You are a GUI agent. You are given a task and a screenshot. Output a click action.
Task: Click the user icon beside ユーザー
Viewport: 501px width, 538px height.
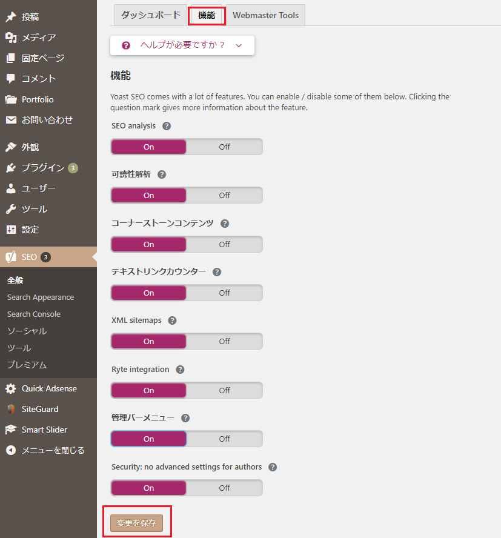tap(11, 188)
